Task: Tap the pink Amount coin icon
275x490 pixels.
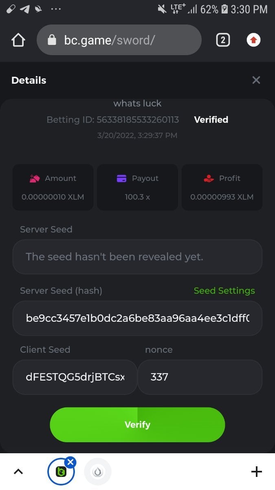Action: pos(34,178)
